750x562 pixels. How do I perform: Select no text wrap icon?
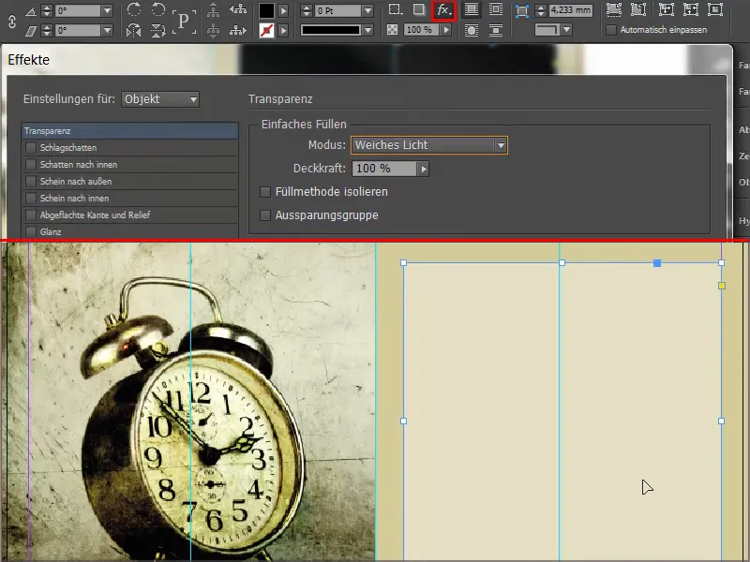pyautogui.click(x=472, y=9)
